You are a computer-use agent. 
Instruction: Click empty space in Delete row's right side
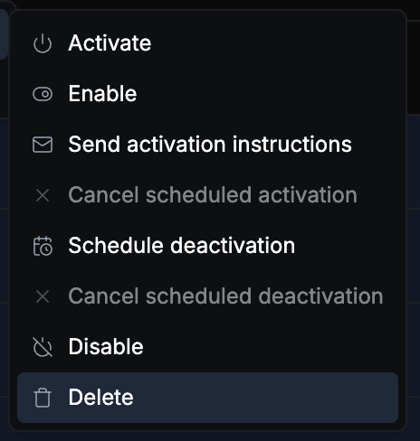[265, 398]
